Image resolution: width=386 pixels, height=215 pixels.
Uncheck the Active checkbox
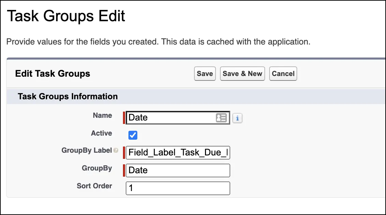133,135
